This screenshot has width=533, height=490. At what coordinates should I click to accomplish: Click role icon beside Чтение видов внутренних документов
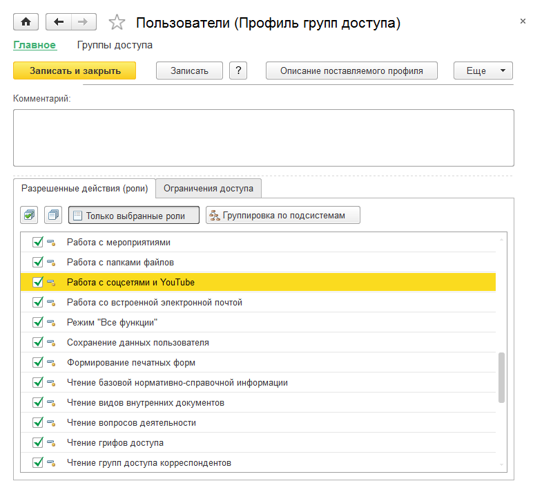point(51,403)
